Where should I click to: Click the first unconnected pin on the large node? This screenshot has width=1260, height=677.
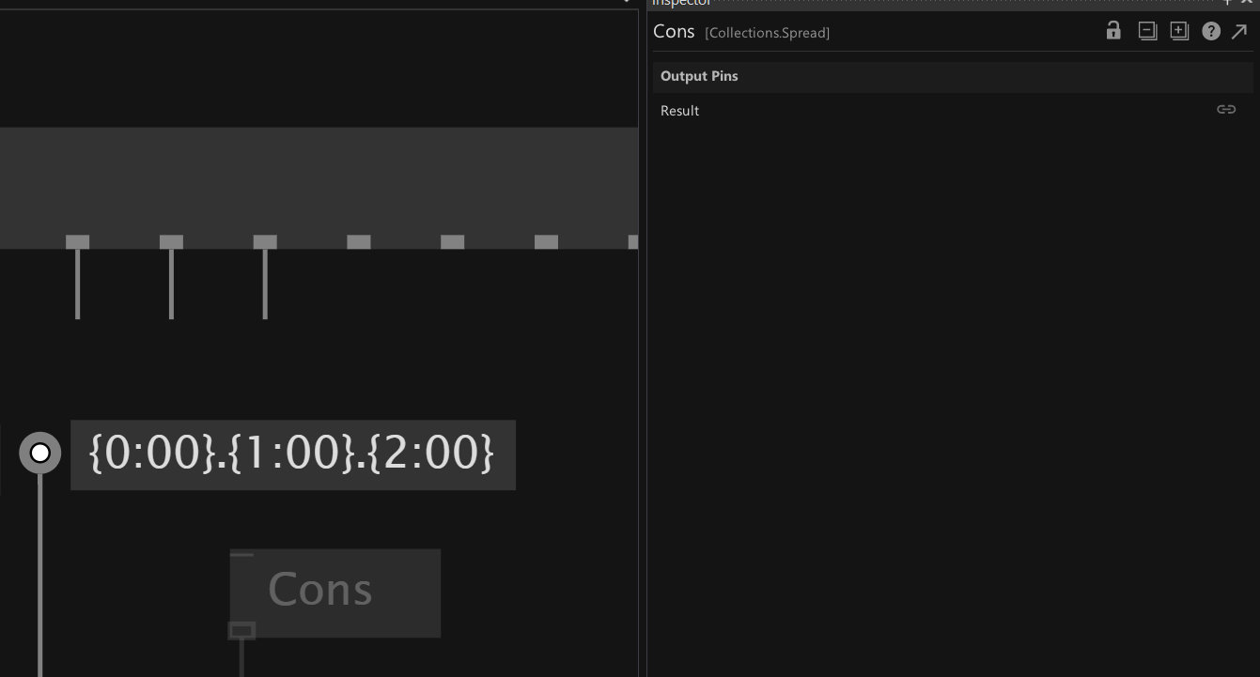click(359, 242)
